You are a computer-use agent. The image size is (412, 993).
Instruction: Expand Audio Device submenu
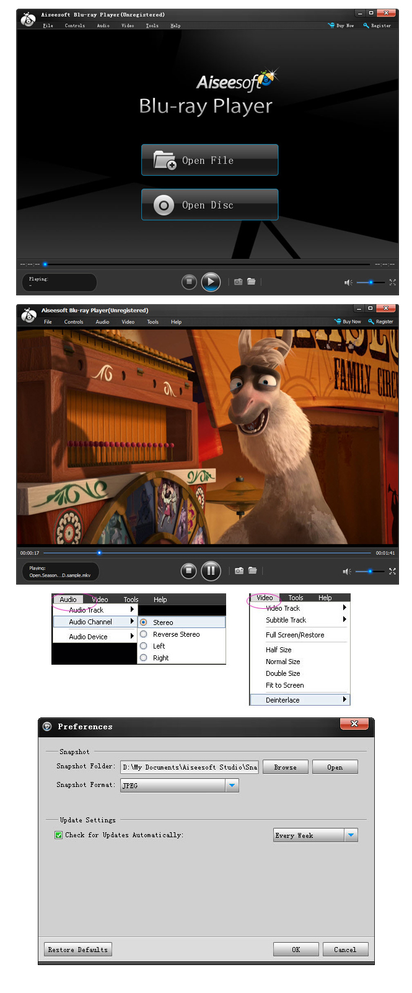tap(94, 636)
